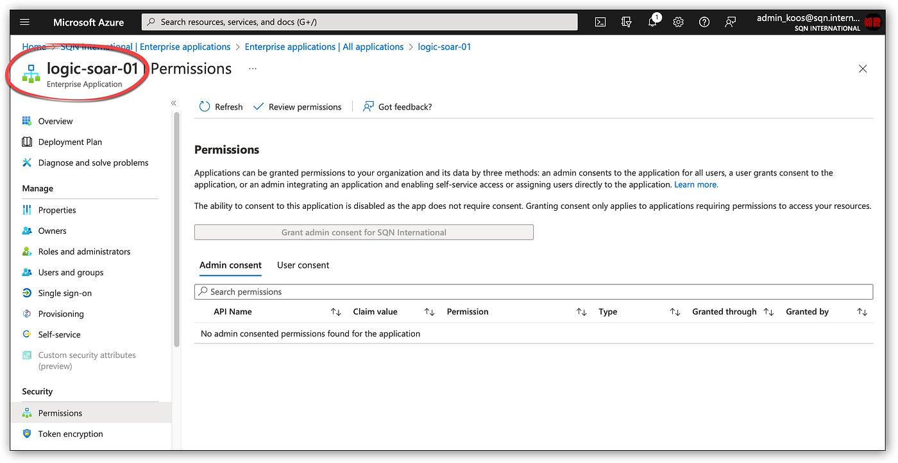
Task: Click the Refresh button
Action: tap(221, 106)
